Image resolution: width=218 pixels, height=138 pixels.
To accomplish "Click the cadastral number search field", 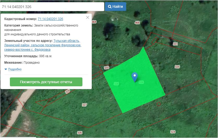I will click(52, 7).
